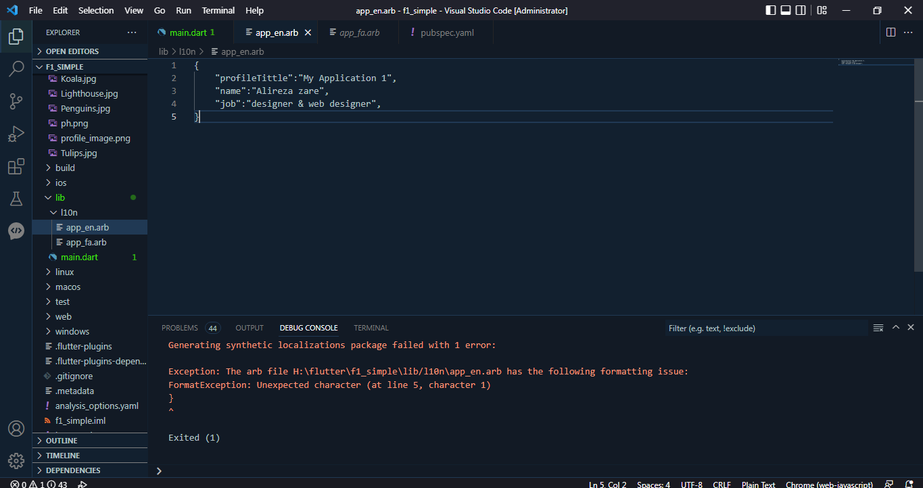The width and height of the screenshot is (923, 488).
Task: Collapse the F1_SIMPLE project section
Action: [90, 67]
